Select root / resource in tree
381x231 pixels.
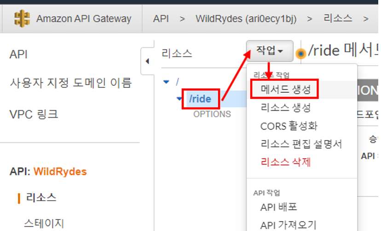pyautogui.click(x=177, y=82)
